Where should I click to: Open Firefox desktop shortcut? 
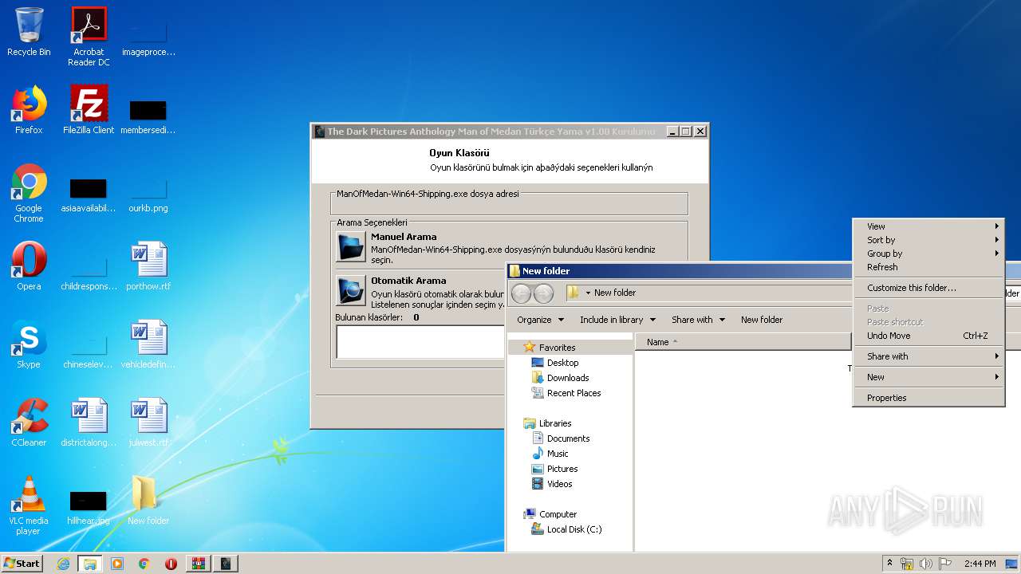point(29,110)
